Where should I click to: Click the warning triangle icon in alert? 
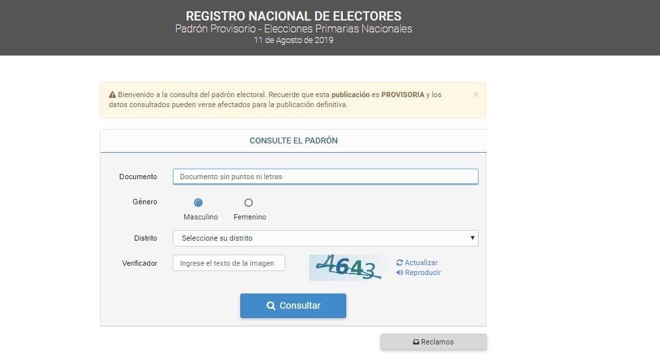tap(113, 95)
